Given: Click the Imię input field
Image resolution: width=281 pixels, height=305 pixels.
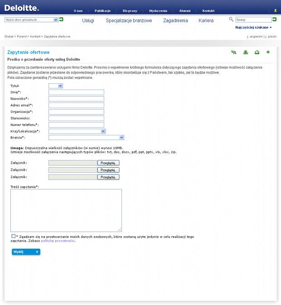Looking at the screenshot, I should [x=76, y=92].
